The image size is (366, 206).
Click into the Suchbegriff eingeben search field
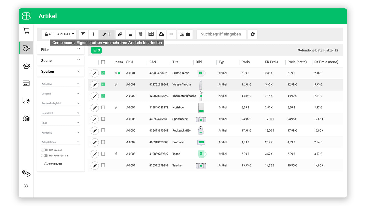(221, 34)
